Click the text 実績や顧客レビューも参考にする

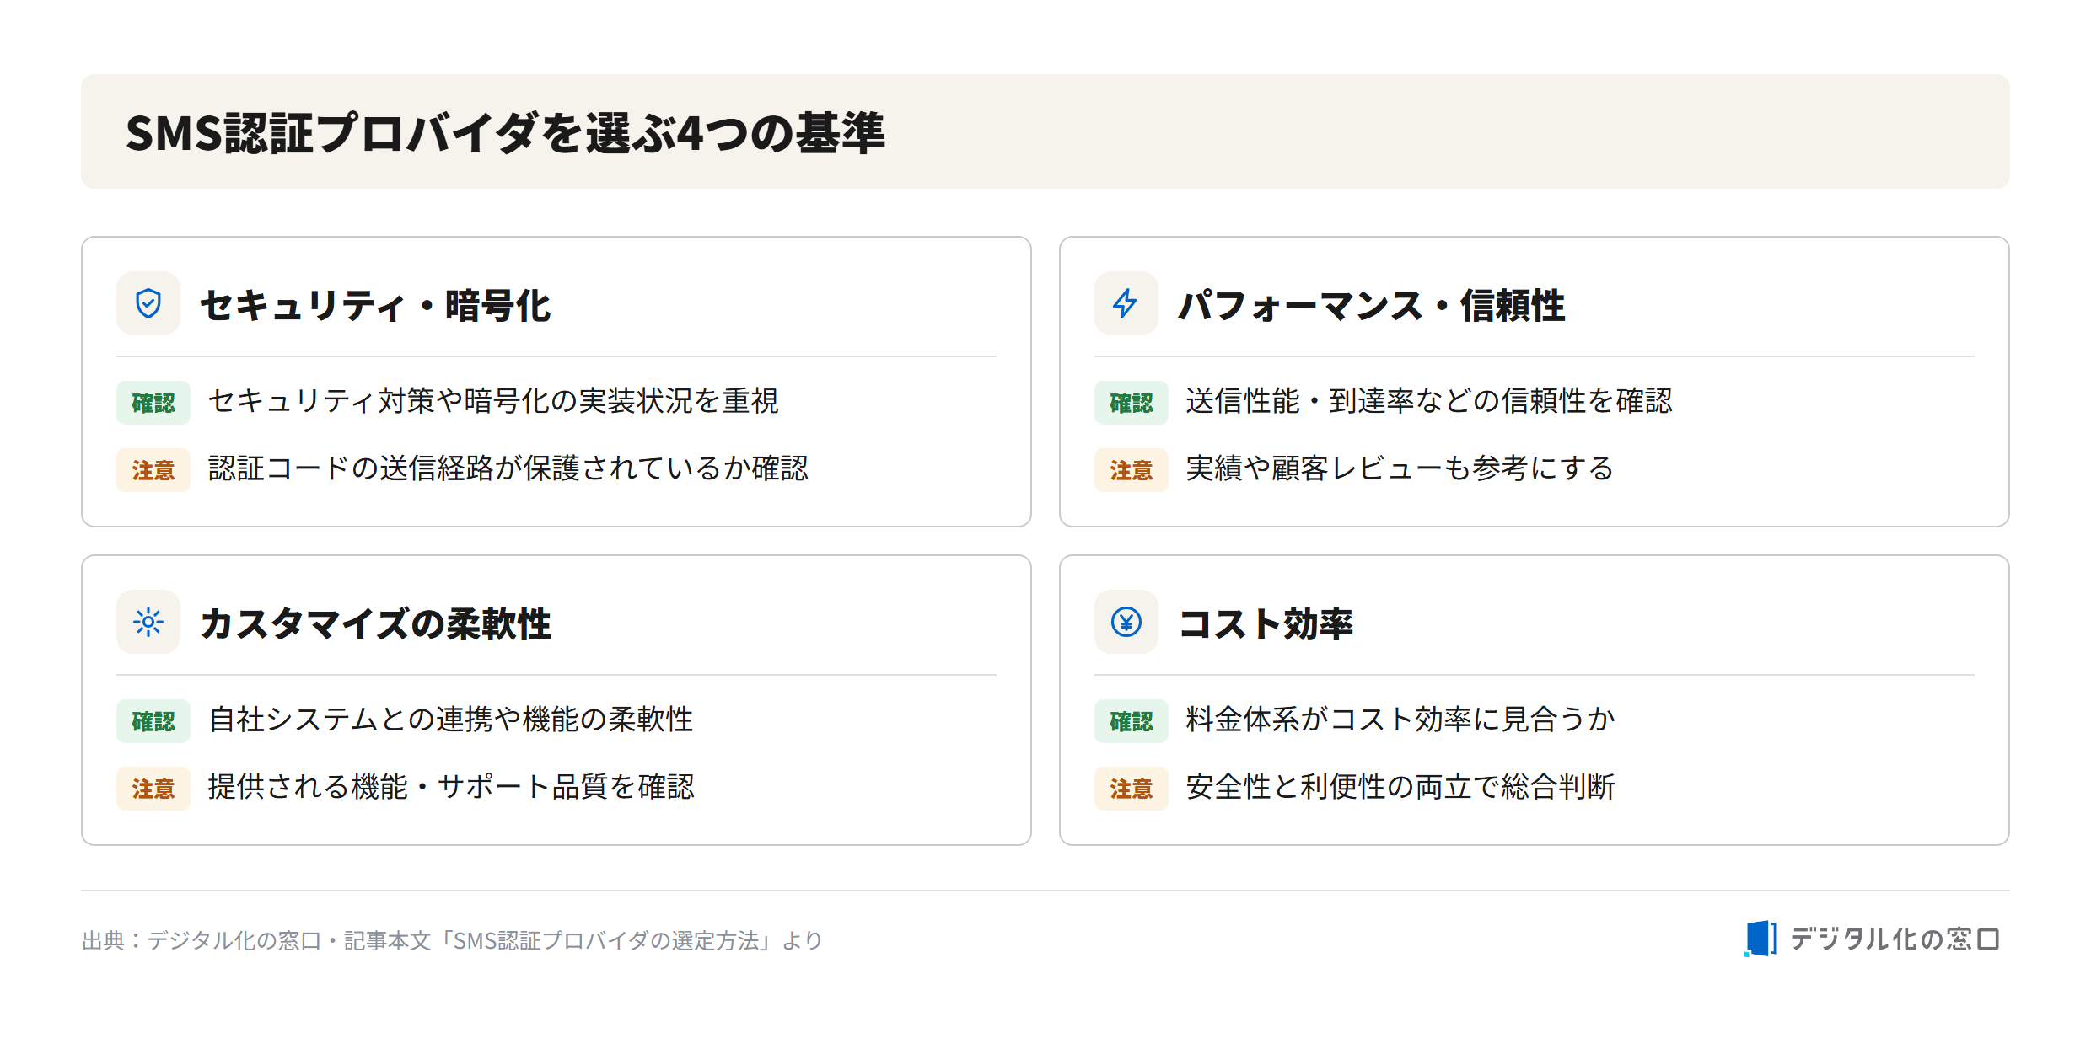coord(1400,468)
